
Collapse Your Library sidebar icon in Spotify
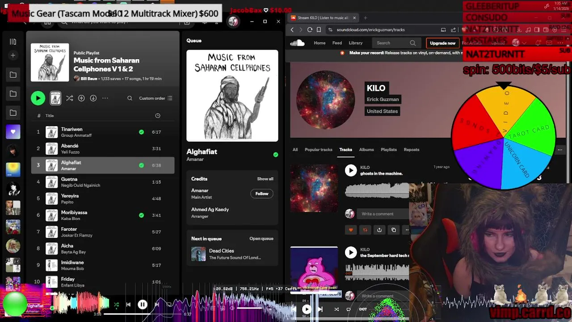point(13,42)
